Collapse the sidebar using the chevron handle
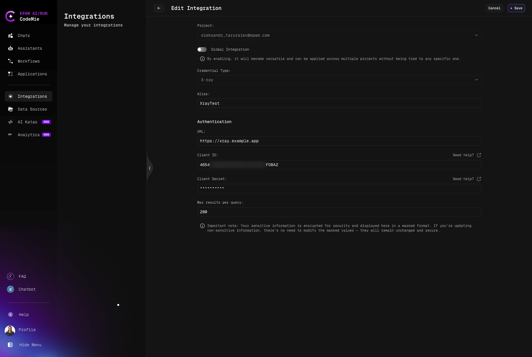Image resolution: width=532 pixels, height=357 pixels. point(150,168)
